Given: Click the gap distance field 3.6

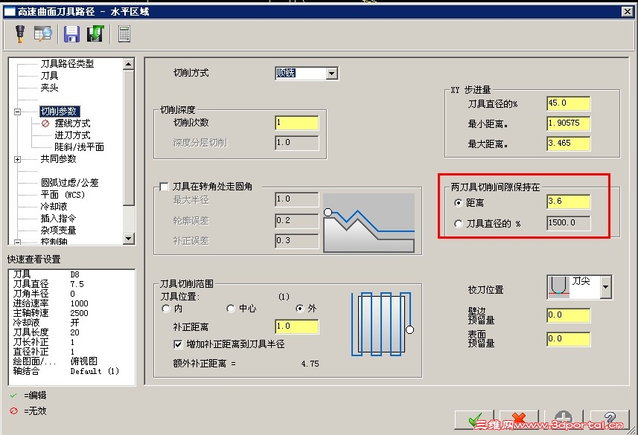Looking at the screenshot, I should coord(568,202).
